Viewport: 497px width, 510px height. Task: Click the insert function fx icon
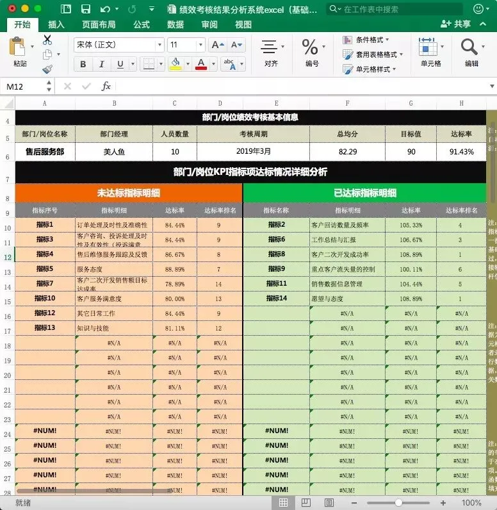(106, 86)
